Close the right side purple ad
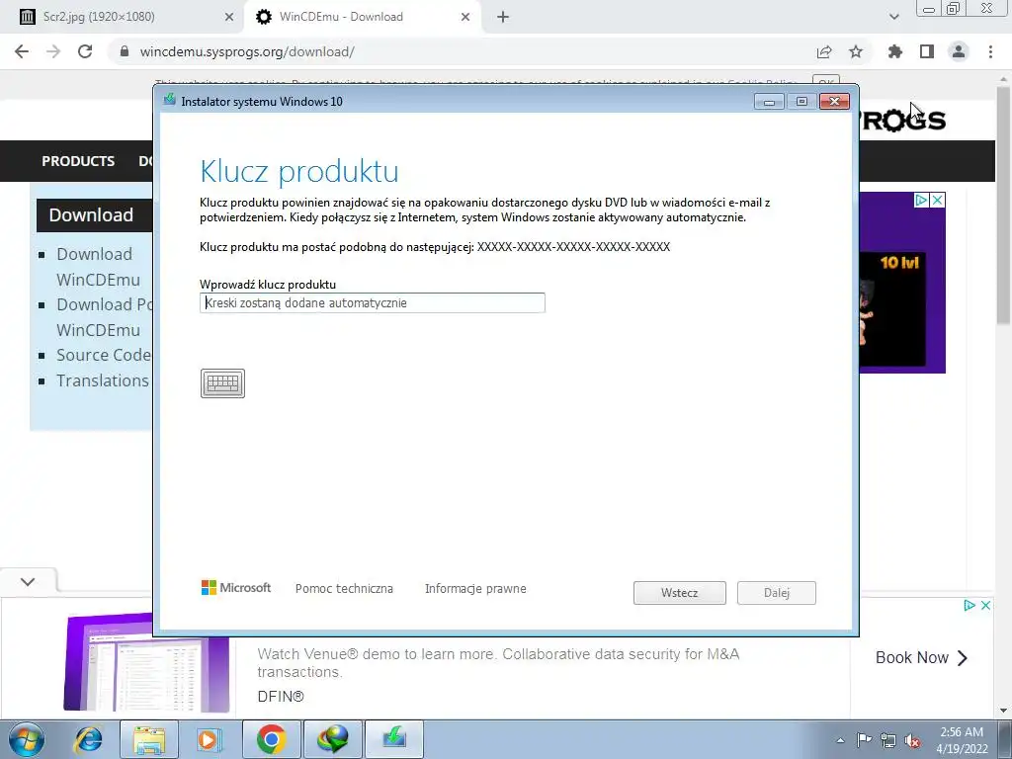 click(x=938, y=200)
